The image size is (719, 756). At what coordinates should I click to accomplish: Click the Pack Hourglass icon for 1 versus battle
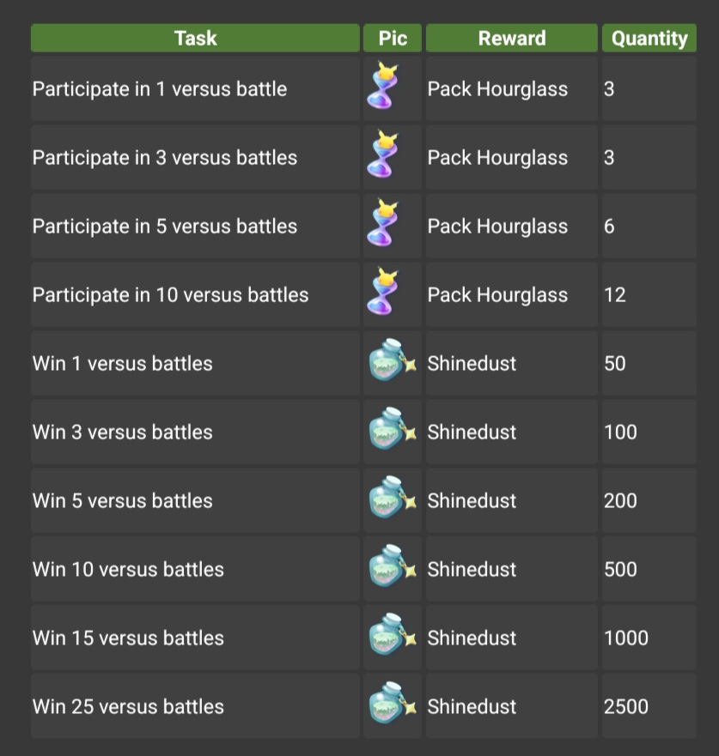(x=382, y=85)
